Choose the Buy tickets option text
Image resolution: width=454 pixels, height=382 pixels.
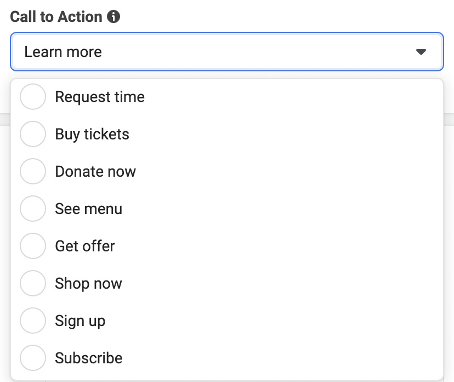tap(92, 134)
